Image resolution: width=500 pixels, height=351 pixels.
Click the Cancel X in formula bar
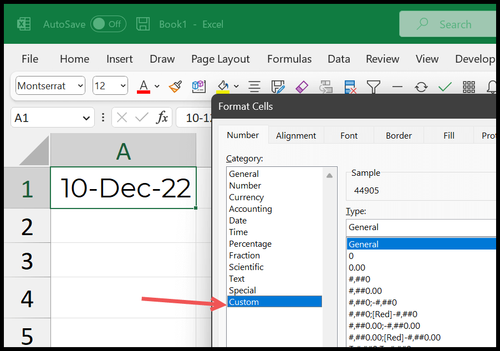point(122,118)
